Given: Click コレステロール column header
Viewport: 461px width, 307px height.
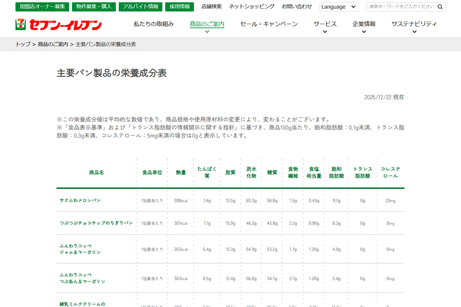Looking at the screenshot, I should coord(390,173).
